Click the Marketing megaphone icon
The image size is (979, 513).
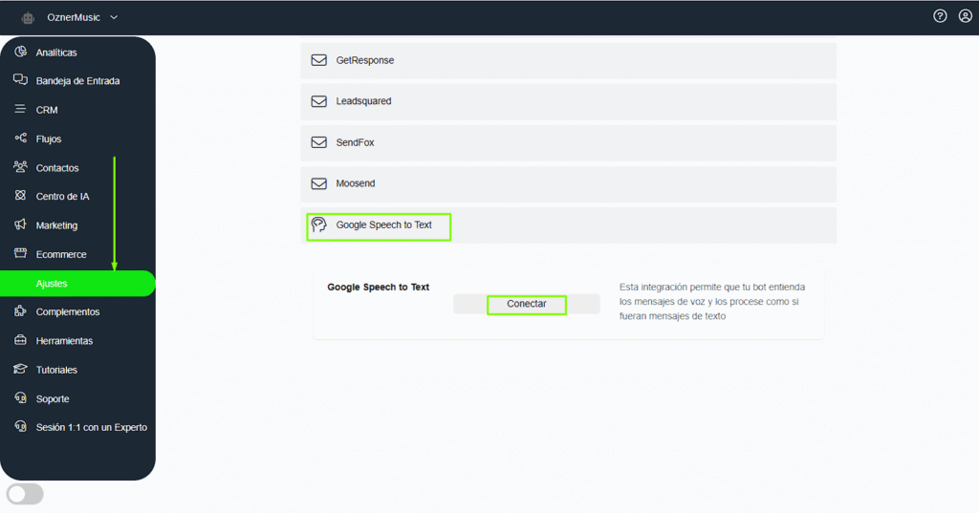21,224
